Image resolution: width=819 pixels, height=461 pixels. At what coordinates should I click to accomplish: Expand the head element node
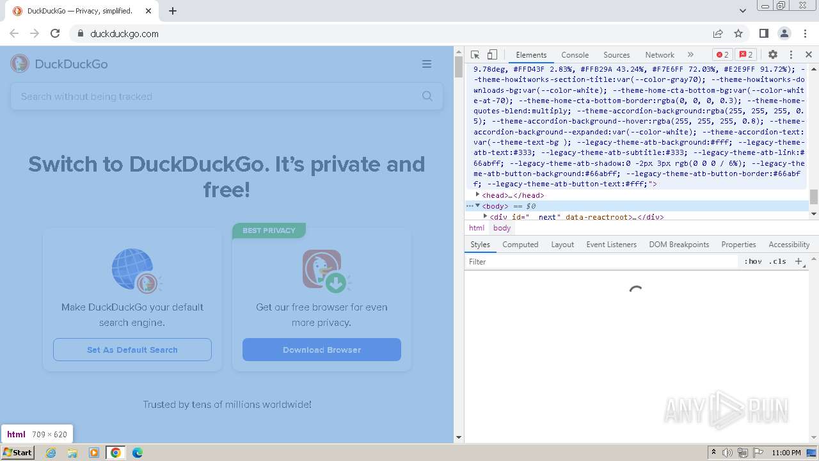click(477, 195)
